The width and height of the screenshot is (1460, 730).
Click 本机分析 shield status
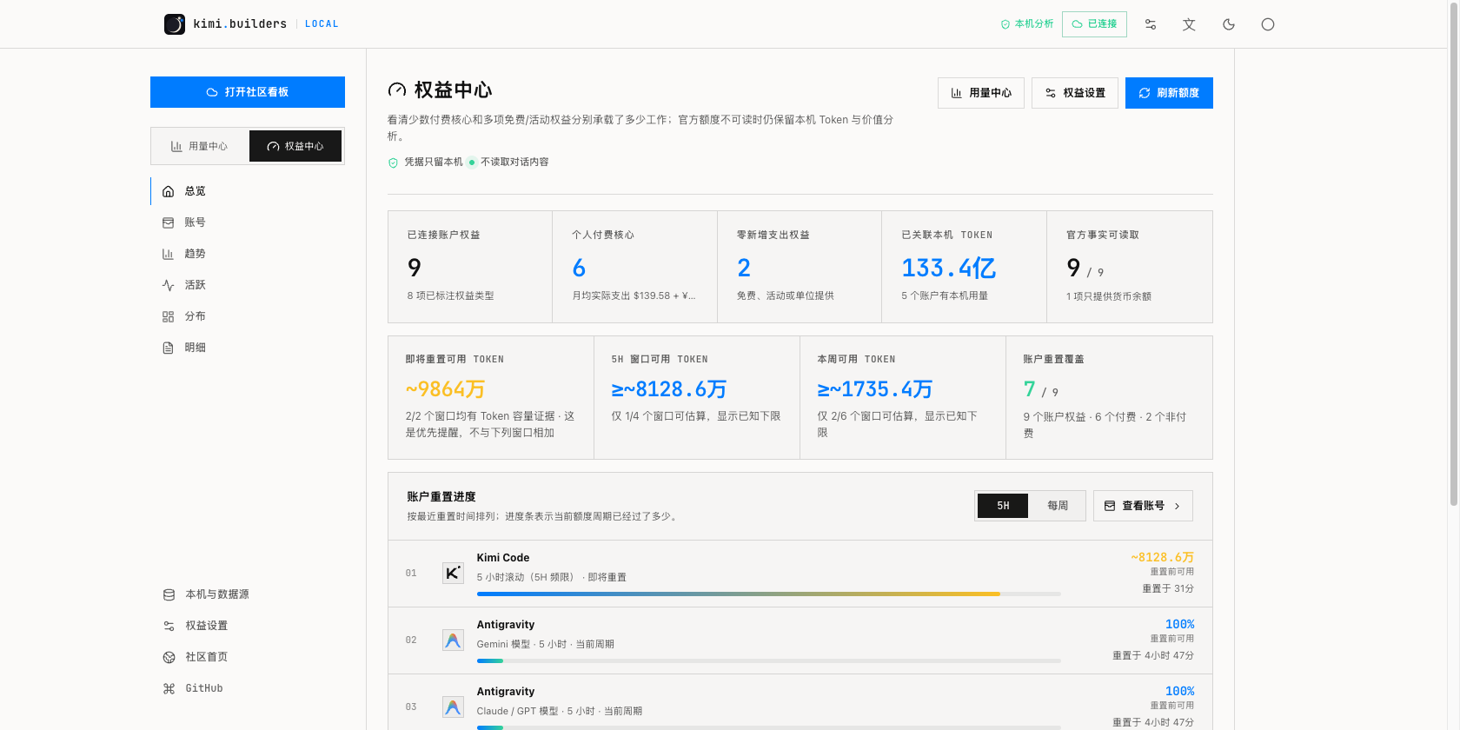pyautogui.click(x=1027, y=24)
